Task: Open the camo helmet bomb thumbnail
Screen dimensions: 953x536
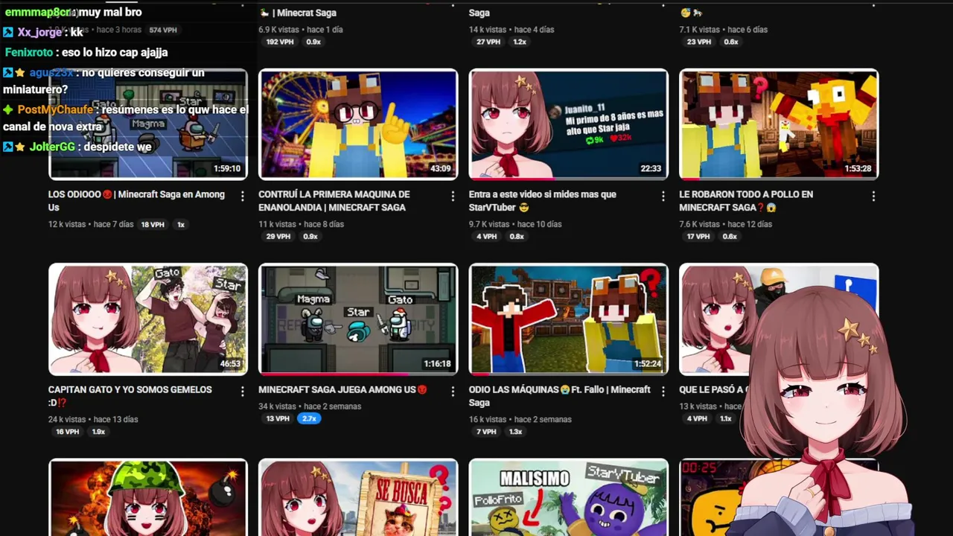Action: point(148,497)
